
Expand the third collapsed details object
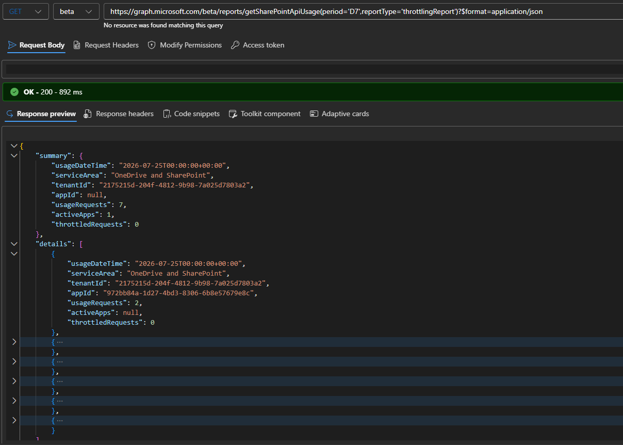tap(14, 361)
